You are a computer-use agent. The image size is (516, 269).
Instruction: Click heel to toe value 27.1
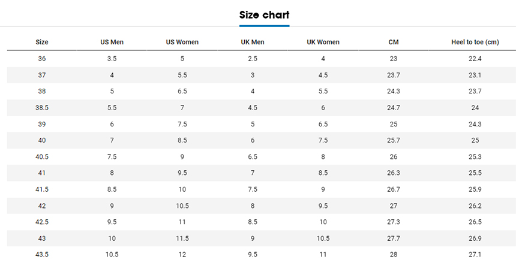475,254
